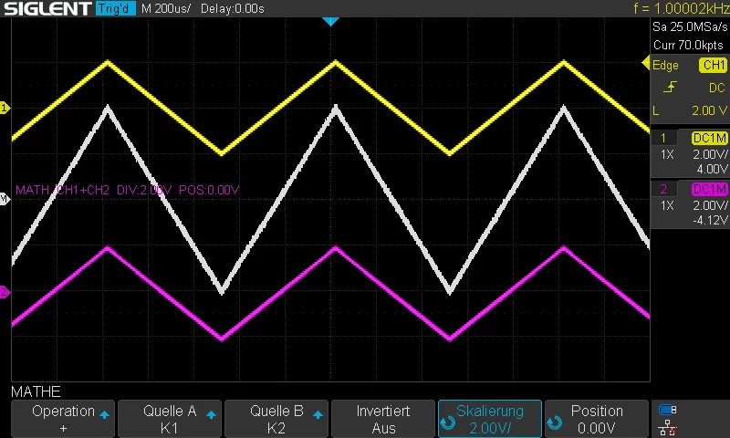Toggle the Invertiert Aus setting
730x438 pixels.
coord(383,419)
